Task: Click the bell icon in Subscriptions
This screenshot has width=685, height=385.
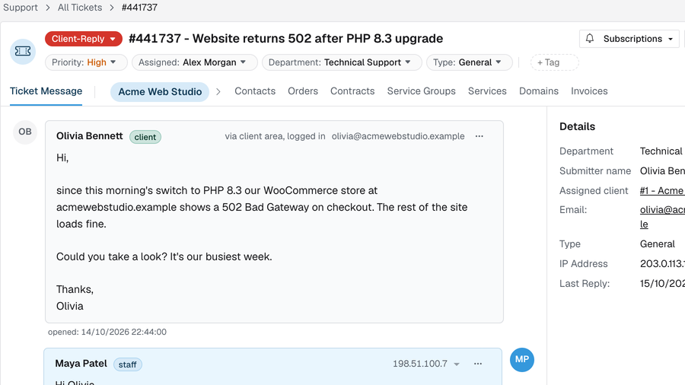Action: click(x=590, y=38)
